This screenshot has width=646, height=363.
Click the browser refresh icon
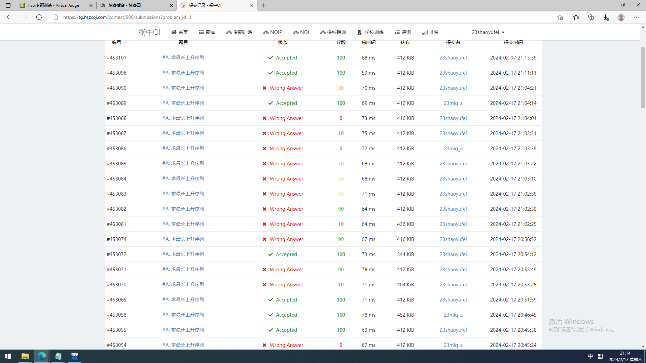click(x=39, y=17)
